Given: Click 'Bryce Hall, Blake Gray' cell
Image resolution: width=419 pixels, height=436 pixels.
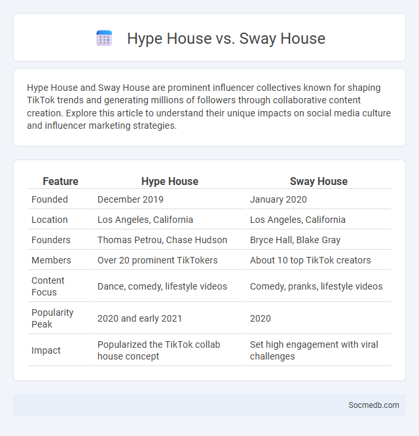Looking at the screenshot, I should (295, 240).
